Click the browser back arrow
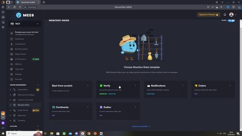242x136 pixels. point(9,7)
